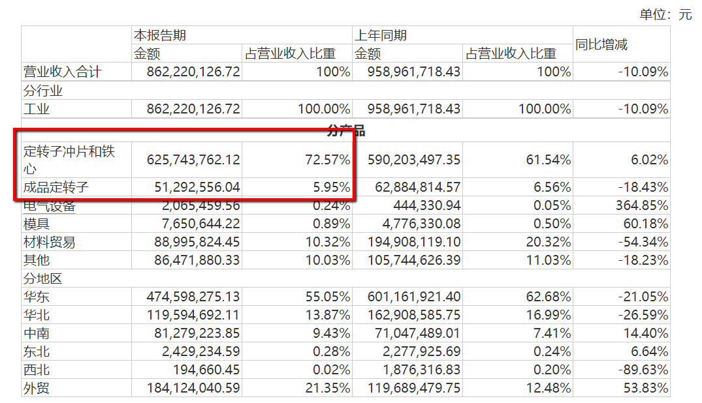
Task: Click amount 625,743,762.12
Action: [187, 160]
